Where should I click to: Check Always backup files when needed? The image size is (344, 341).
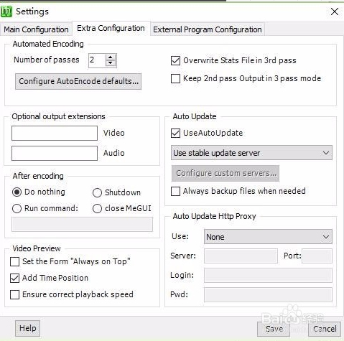(175, 191)
